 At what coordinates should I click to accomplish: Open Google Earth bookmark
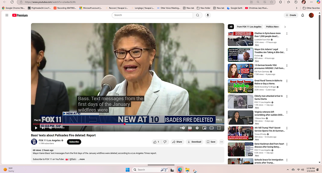tap(235, 8)
